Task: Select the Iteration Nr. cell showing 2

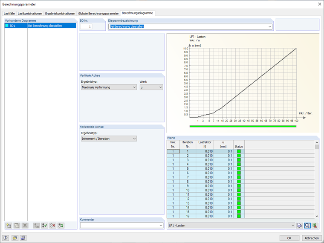Action: click(x=188, y=156)
